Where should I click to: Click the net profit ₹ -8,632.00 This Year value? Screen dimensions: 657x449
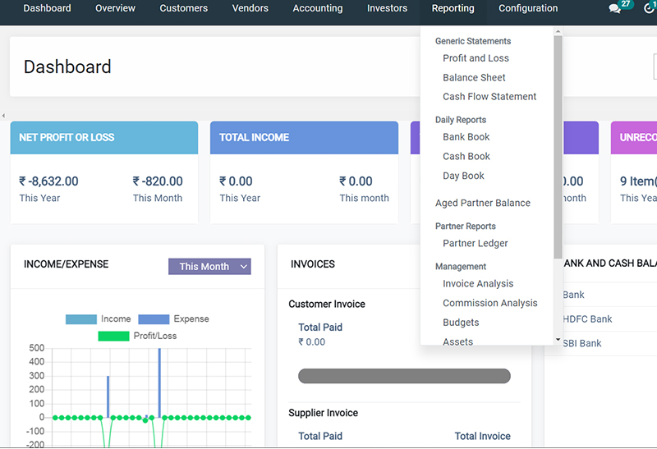pos(48,181)
